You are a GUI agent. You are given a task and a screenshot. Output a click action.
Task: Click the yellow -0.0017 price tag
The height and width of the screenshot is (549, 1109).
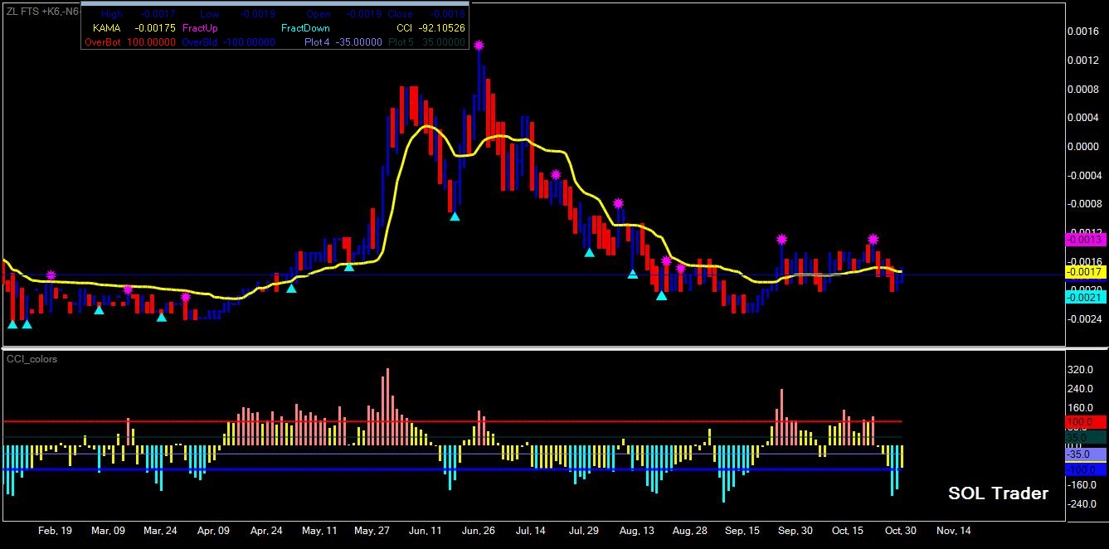pyautogui.click(x=1085, y=271)
